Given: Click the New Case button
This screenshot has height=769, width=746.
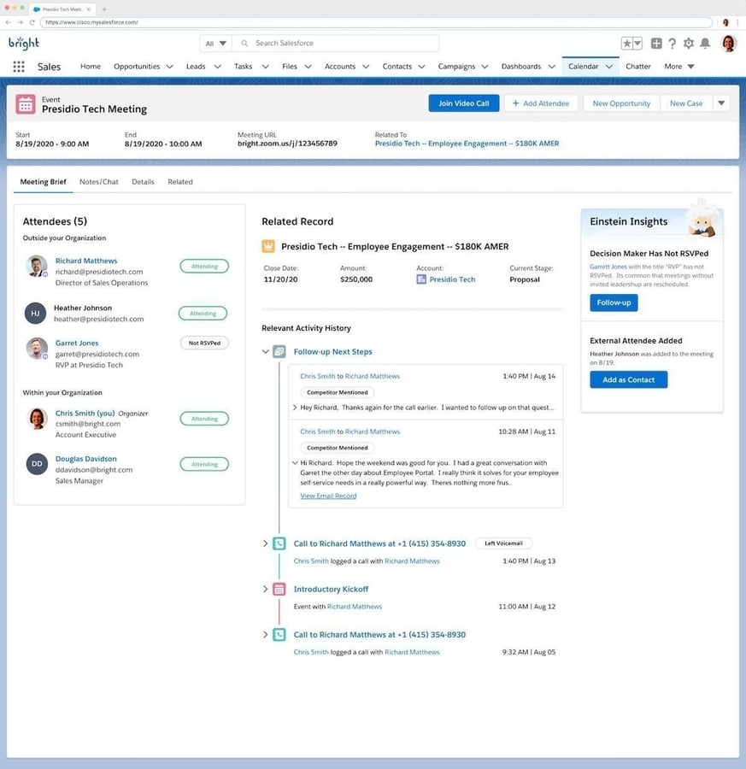Looking at the screenshot, I should coord(686,103).
